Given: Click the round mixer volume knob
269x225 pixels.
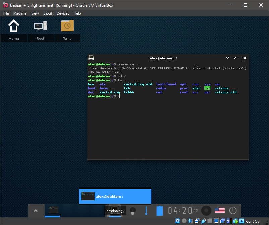Looking at the screenshot, I should [206, 211].
